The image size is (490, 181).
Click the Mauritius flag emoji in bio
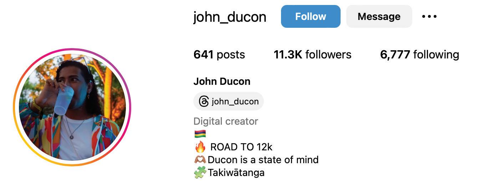pos(200,134)
